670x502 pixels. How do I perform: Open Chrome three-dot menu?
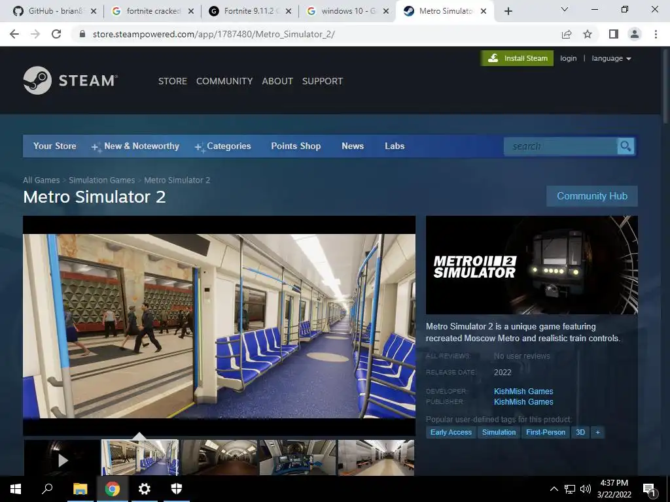656,34
